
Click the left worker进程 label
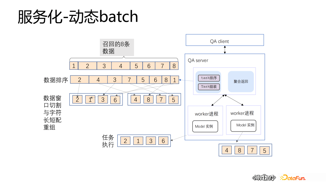point(206,114)
